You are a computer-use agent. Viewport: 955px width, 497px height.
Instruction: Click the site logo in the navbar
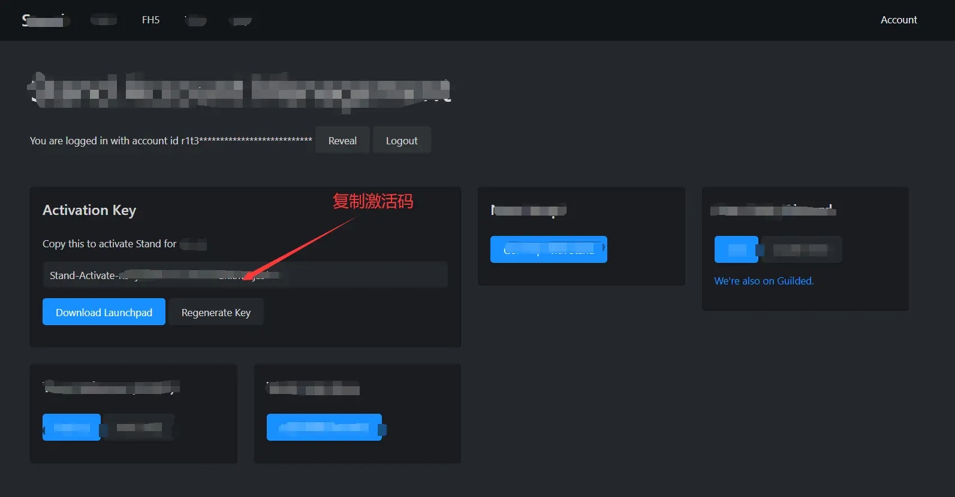tap(45, 20)
